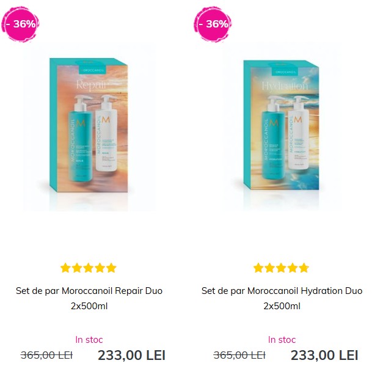Click the Hydration Duo 233,00 LEI price
372x374 pixels.
(x=324, y=355)
